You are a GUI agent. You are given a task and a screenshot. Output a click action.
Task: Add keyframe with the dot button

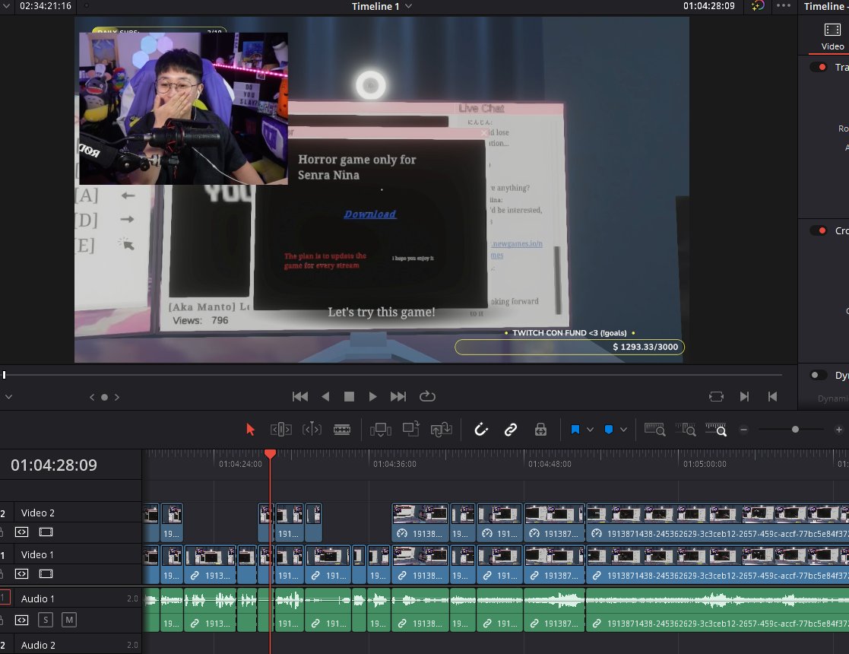coord(104,397)
